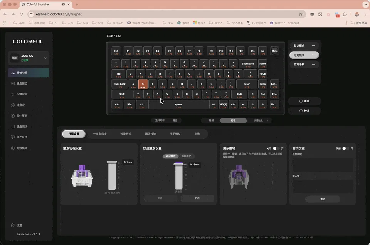The image size is (370, 245).
Task: Click the 重置 reset button
Action: point(304,101)
